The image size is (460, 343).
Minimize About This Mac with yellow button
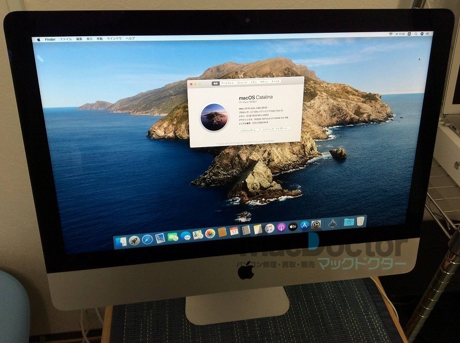[195, 84]
